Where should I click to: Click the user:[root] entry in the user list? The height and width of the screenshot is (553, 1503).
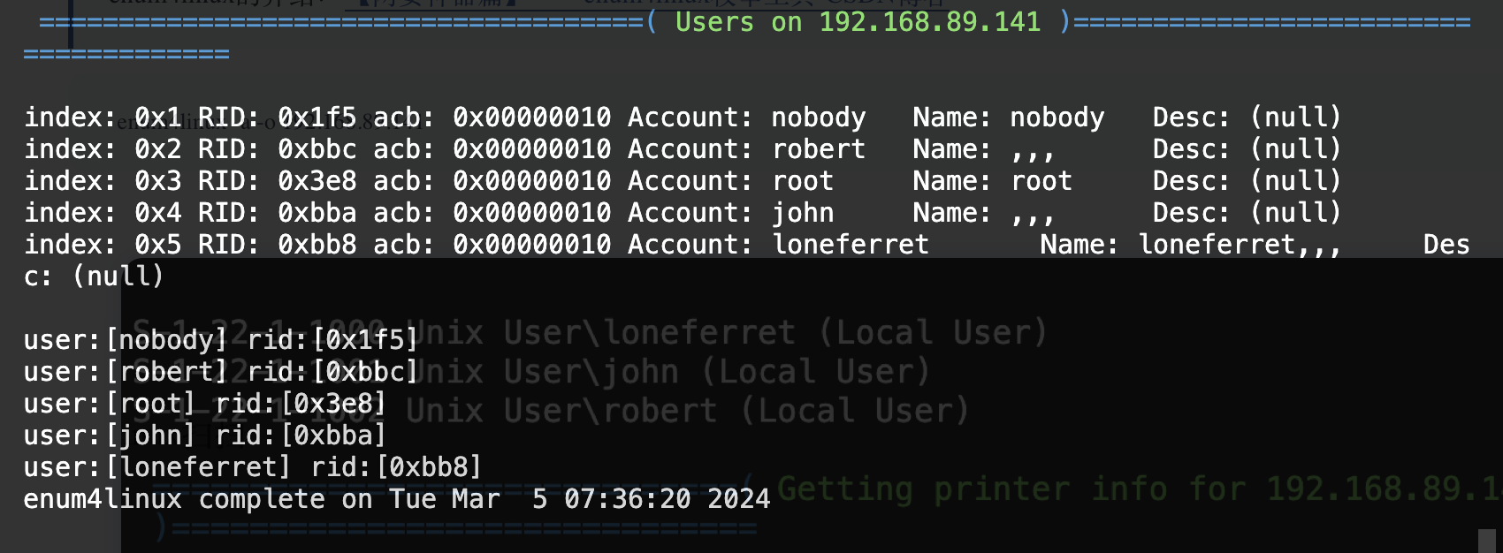(110, 404)
